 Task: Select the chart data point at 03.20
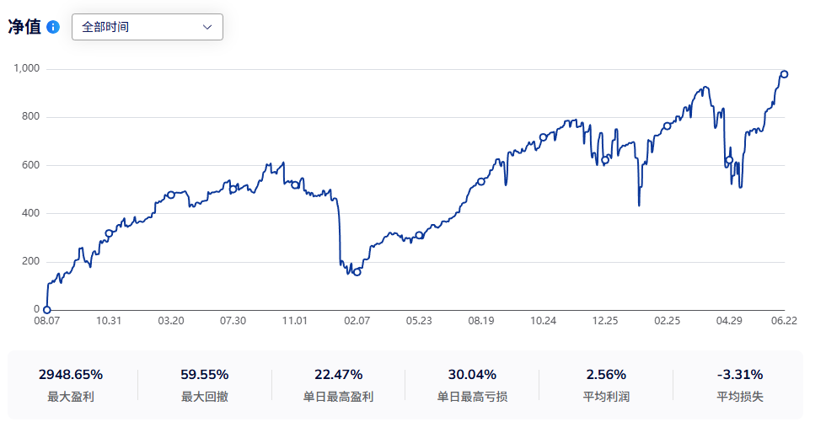[171, 195]
